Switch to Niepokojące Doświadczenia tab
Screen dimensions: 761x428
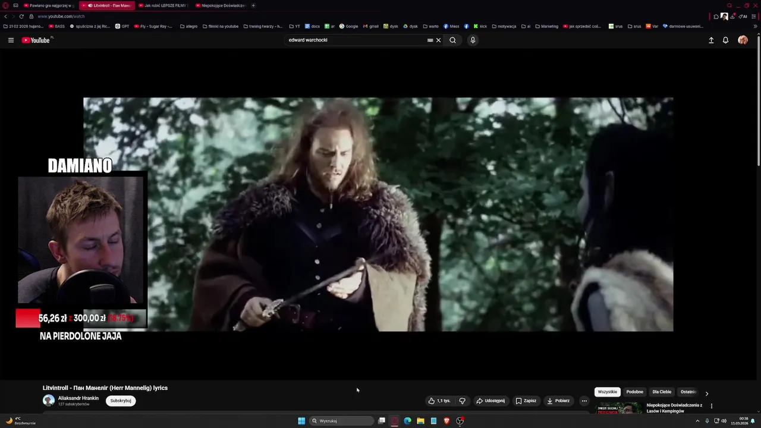(221, 5)
